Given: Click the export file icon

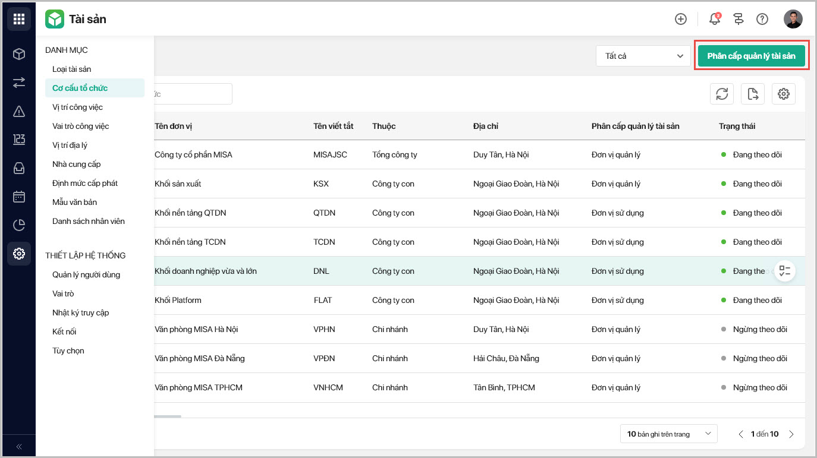Looking at the screenshot, I should (x=753, y=94).
